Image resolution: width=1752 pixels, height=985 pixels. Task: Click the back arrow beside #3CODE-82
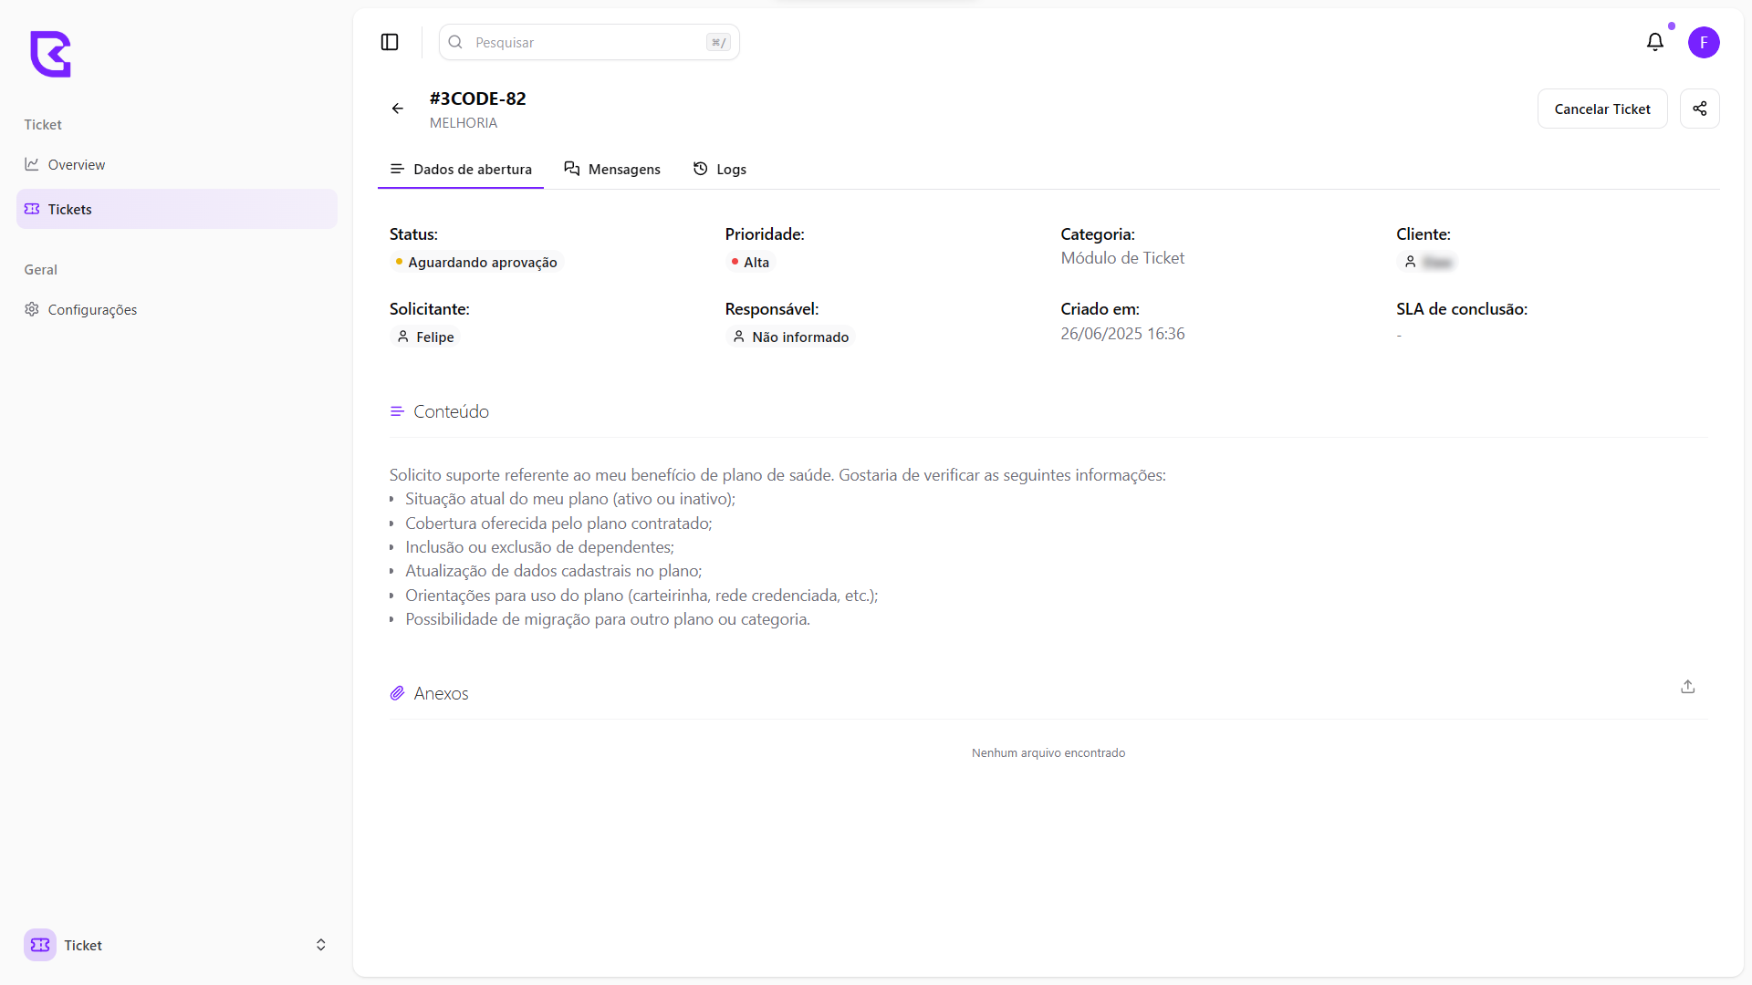coord(398,109)
